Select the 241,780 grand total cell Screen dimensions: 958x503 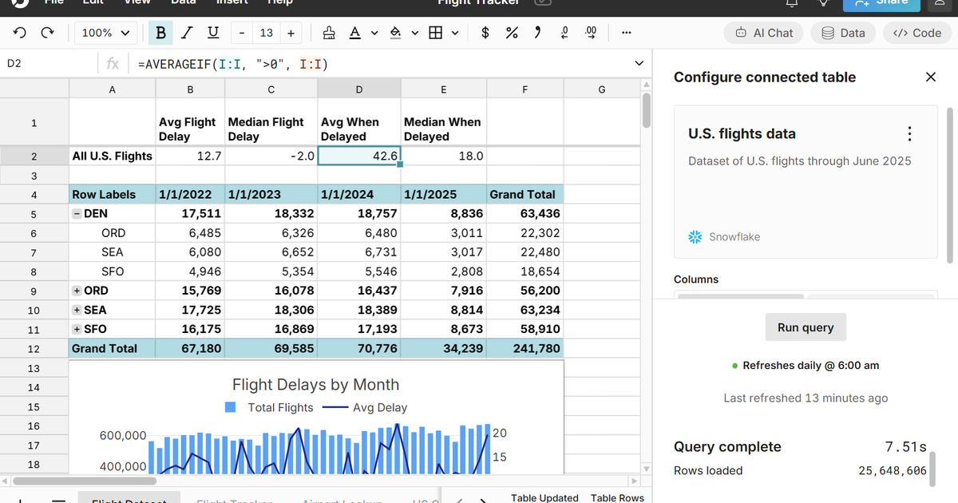coord(525,349)
